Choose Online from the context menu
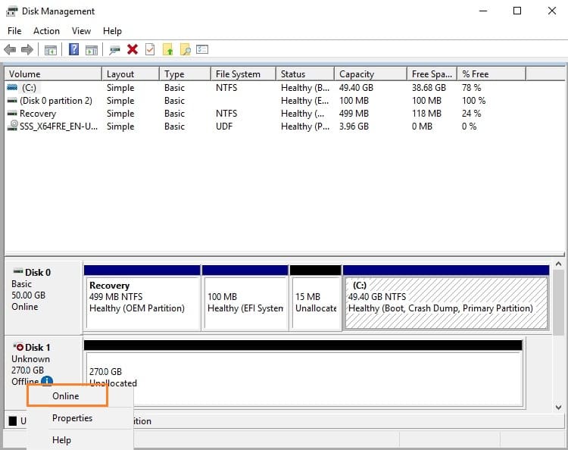568x450 pixels. coord(66,395)
